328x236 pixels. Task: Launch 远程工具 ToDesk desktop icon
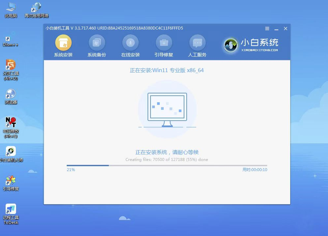pyautogui.click(x=11, y=214)
